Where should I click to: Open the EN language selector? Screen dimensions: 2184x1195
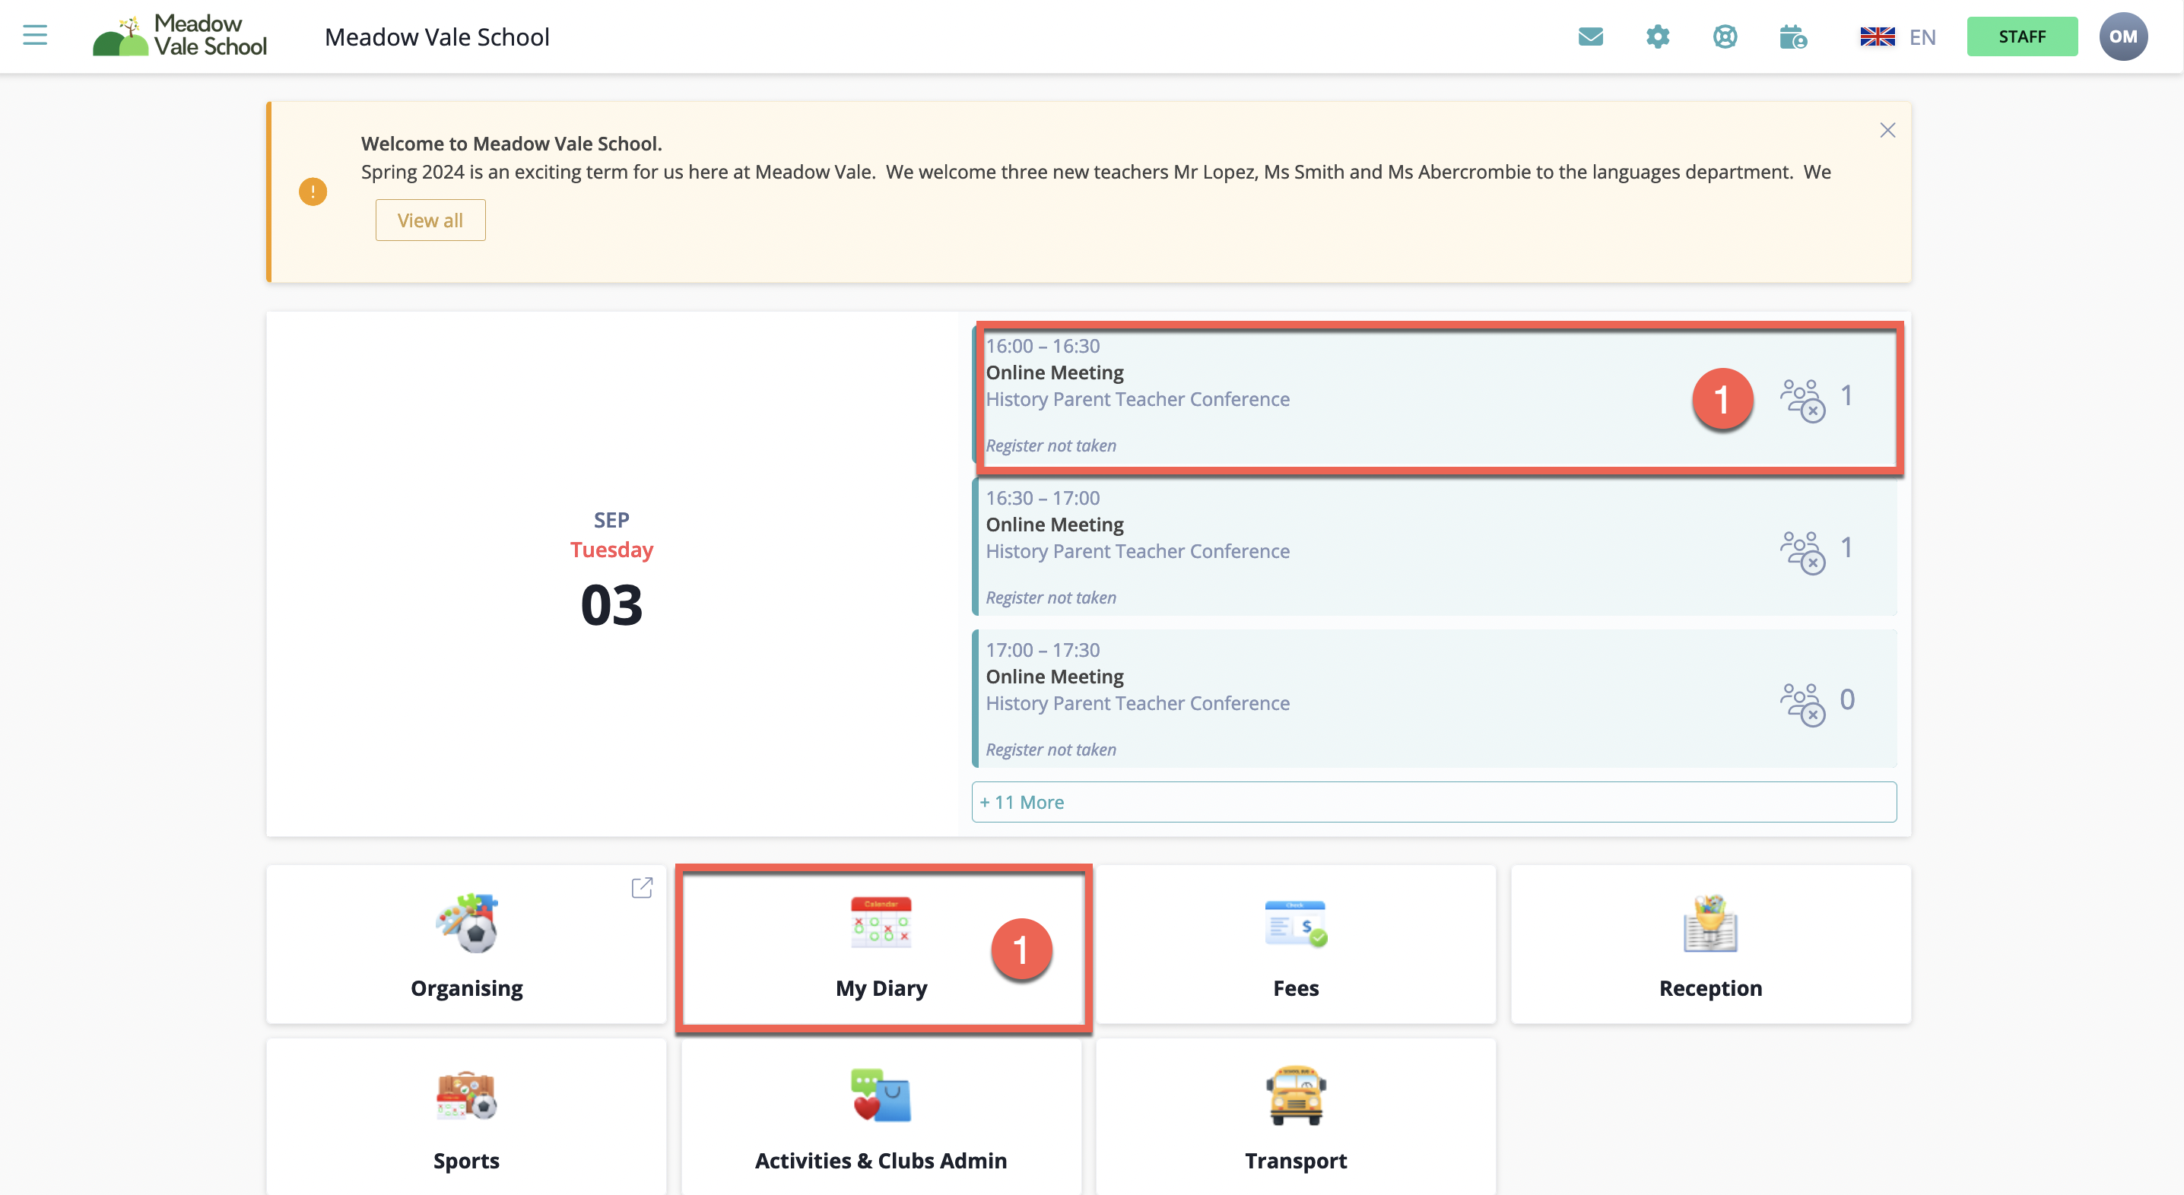point(1922,37)
